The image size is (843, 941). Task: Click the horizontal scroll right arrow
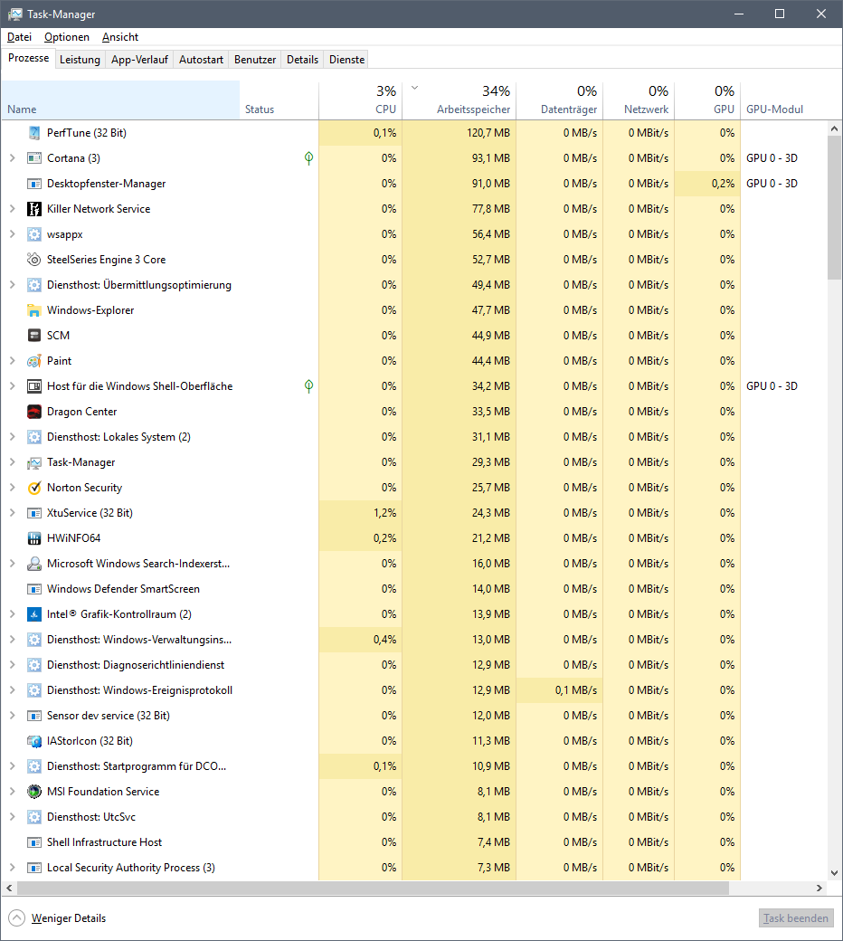[x=819, y=888]
